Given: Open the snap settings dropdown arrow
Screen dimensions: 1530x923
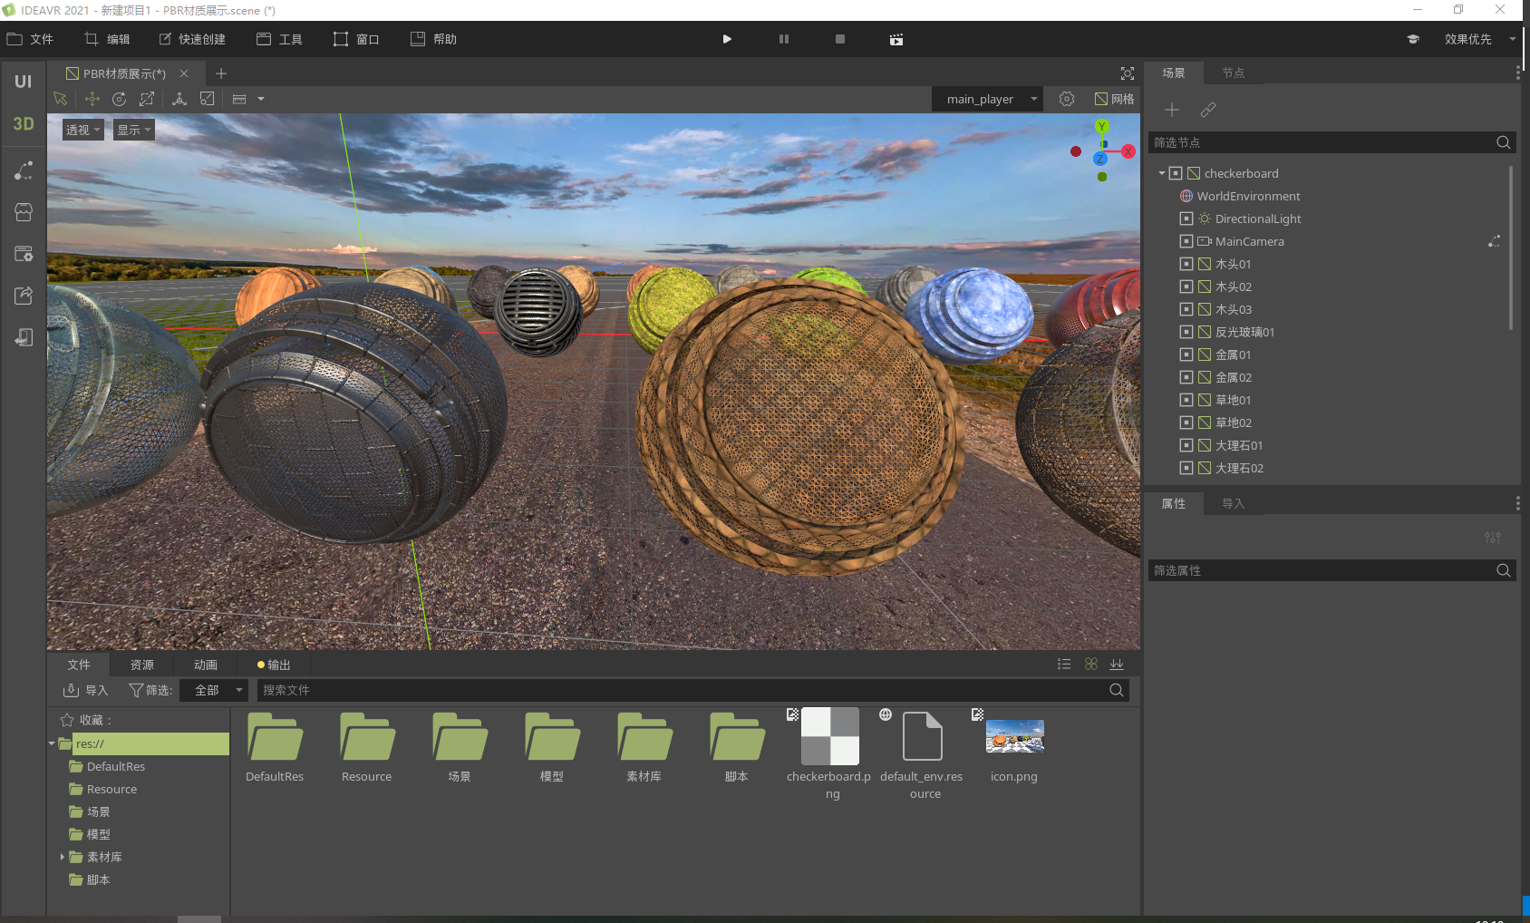Looking at the screenshot, I should point(261,99).
